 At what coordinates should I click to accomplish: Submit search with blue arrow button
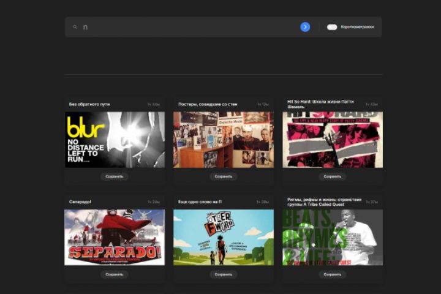pos(305,27)
